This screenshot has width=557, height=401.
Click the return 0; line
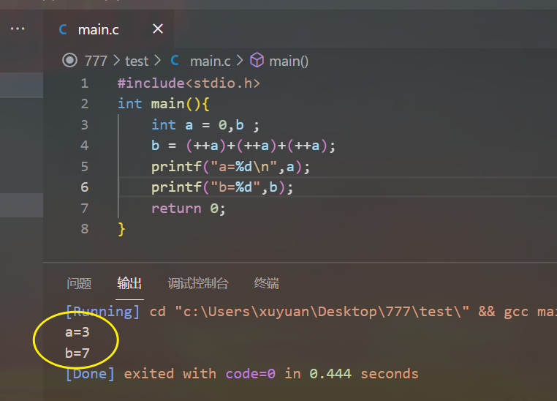click(189, 208)
